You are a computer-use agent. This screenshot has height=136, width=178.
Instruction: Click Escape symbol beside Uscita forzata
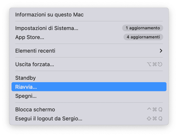[160, 65]
